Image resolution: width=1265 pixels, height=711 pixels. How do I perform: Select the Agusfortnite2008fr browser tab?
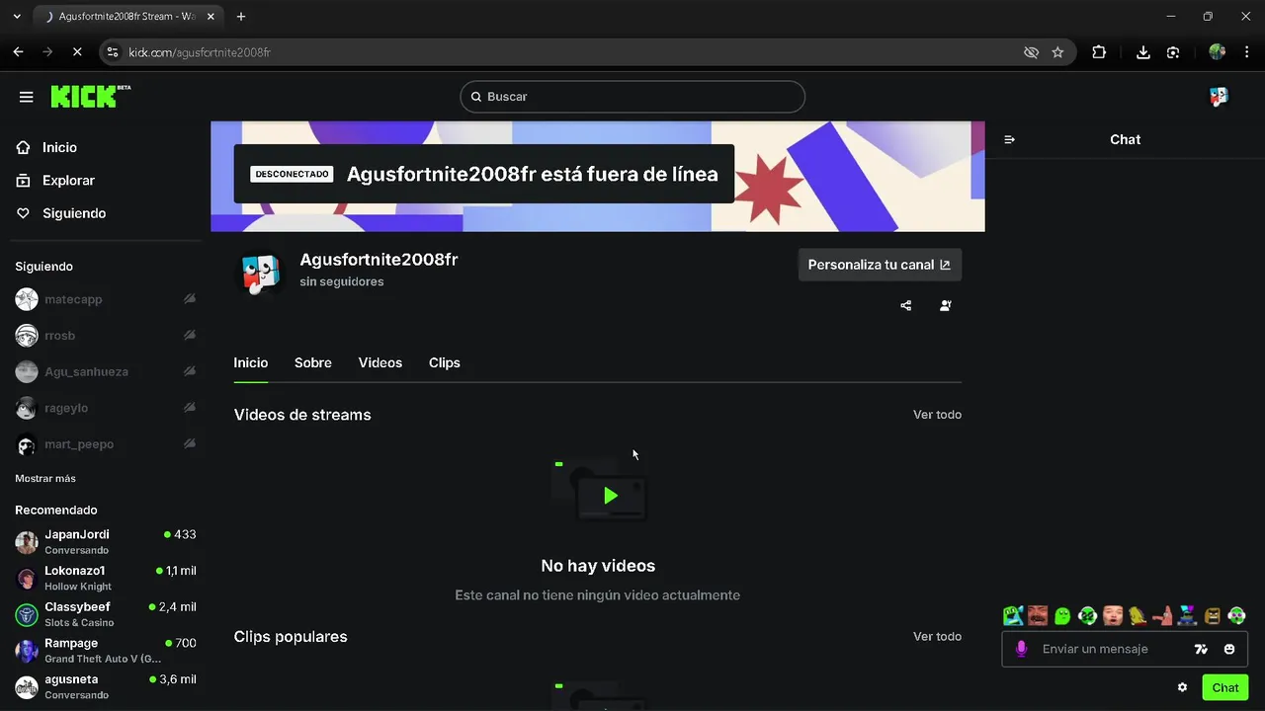point(126,17)
